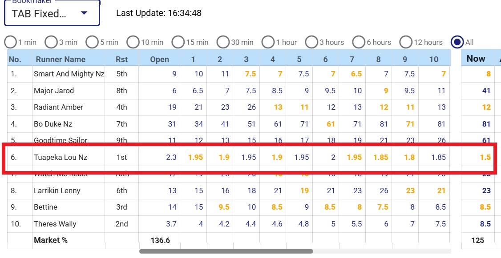Click runner name Theres Wally
Viewport: 501px width, 258px height.
click(x=55, y=224)
